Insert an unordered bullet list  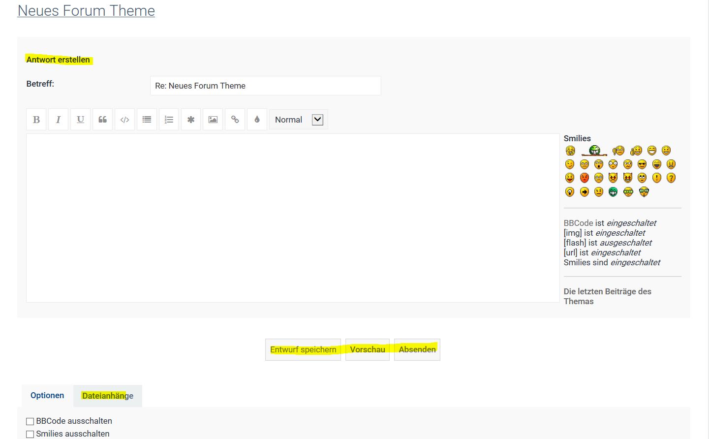[147, 120]
